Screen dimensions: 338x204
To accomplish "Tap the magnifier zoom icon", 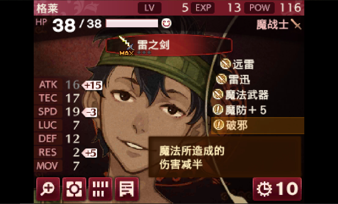I will pos(48,189).
